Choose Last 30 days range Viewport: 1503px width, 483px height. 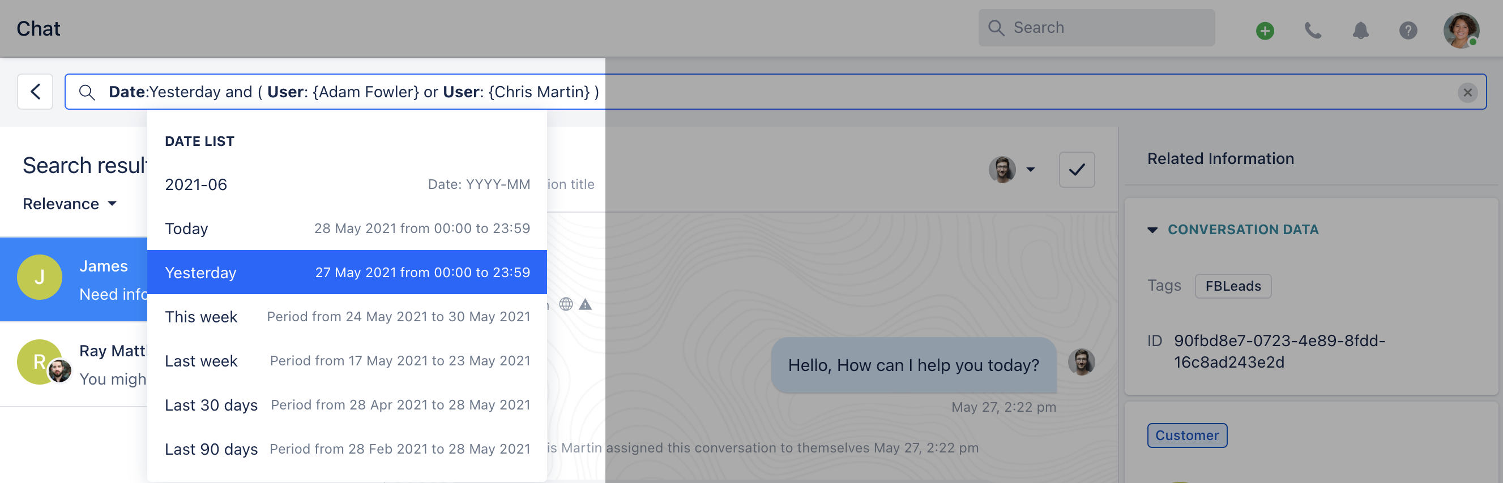[347, 405]
